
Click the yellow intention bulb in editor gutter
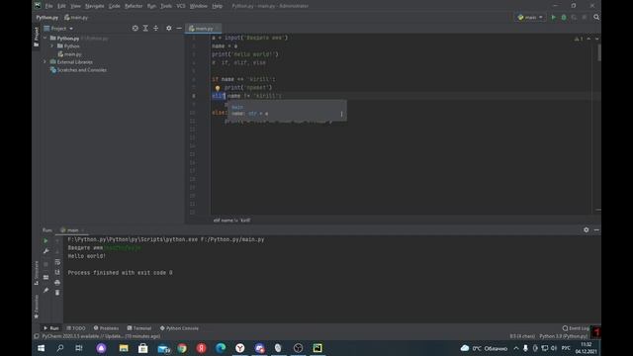(218, 88)
